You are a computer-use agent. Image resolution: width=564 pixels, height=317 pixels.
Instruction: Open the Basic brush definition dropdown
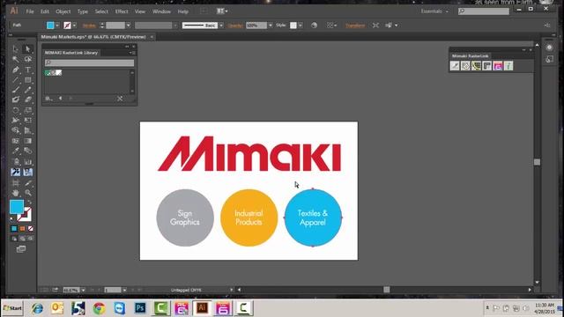(x=221, y=26)
